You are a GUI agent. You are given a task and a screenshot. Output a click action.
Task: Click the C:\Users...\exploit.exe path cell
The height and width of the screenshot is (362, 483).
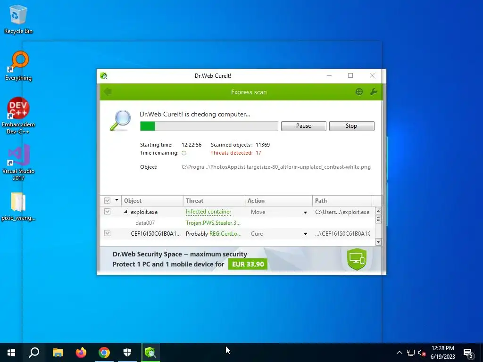pyautogui.click(x=342, y=212)
